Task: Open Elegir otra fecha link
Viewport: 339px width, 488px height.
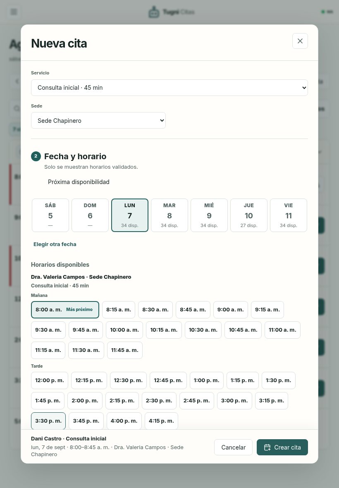Action: [55, 244]
